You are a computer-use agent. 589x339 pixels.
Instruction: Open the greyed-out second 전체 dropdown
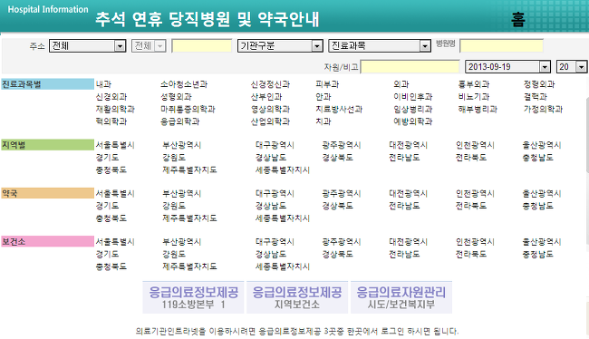point(149,46)
